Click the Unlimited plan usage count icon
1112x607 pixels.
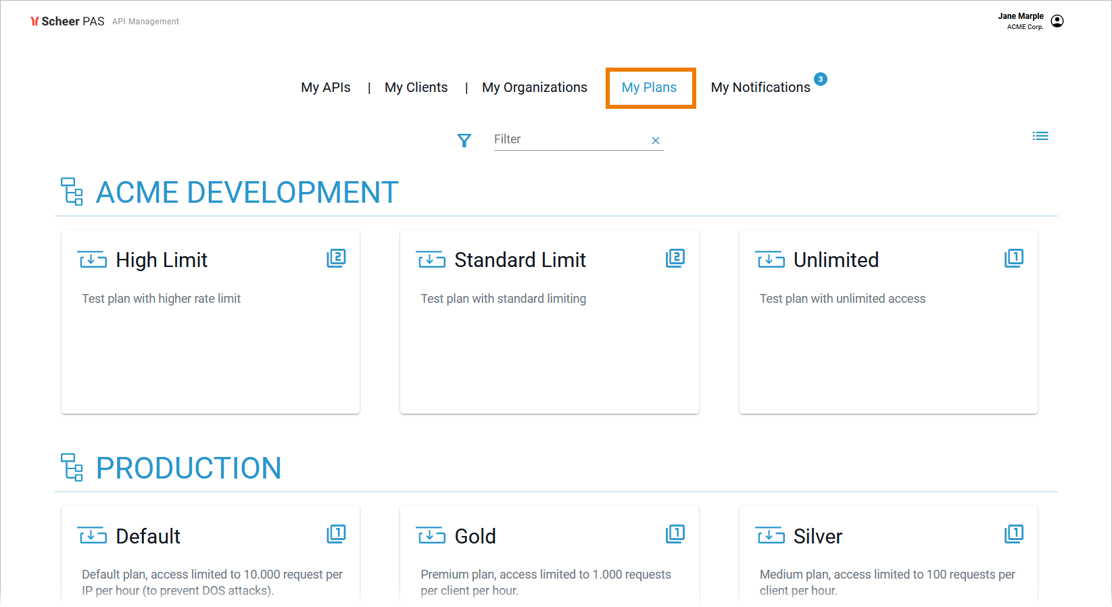click(1014, 258)
